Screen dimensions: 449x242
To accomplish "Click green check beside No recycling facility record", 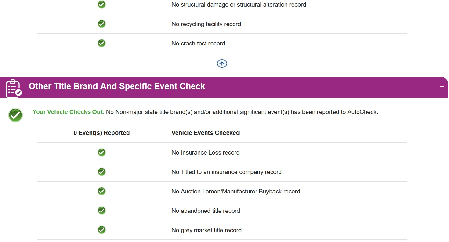I will (x=102, y=24).
